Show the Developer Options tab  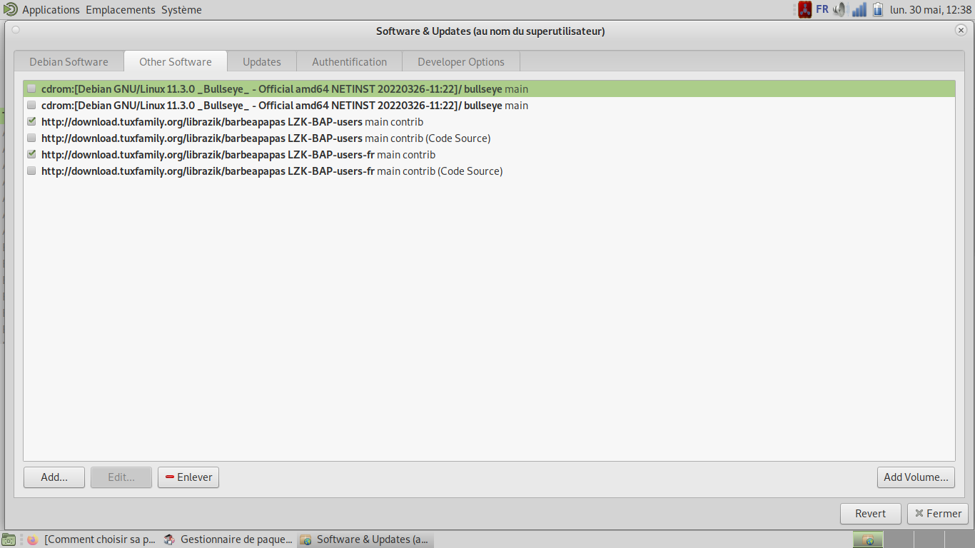461,62
